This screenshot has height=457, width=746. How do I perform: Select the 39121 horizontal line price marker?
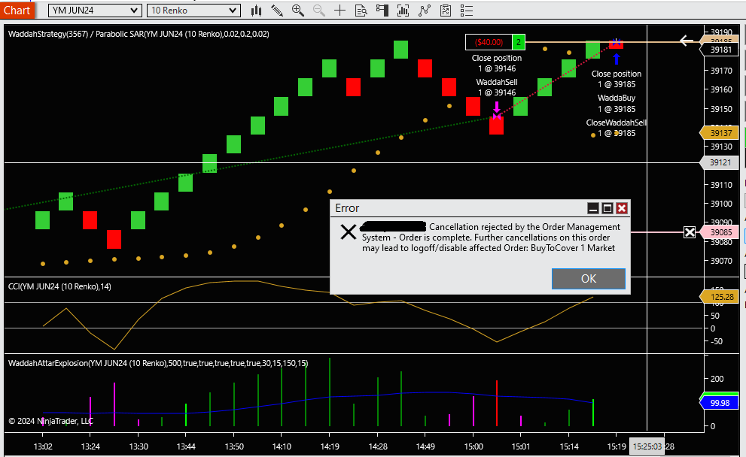pyautogui.click(x=720, y=162)
